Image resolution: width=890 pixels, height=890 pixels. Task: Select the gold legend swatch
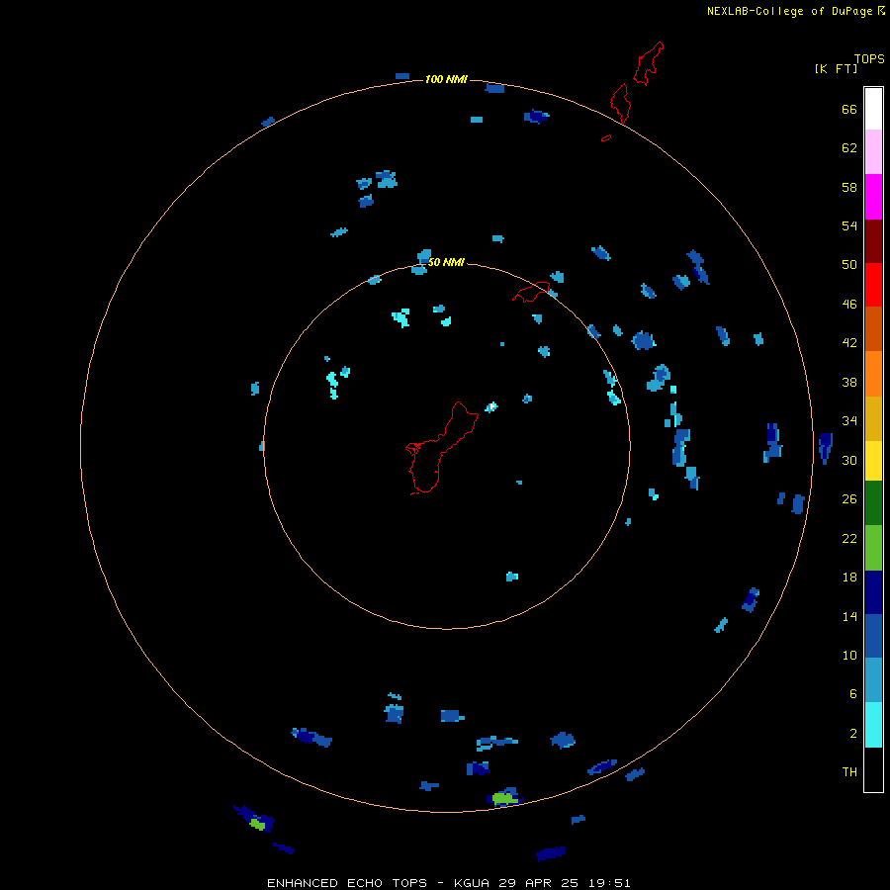pyautogui.click(x=873, y=417)
